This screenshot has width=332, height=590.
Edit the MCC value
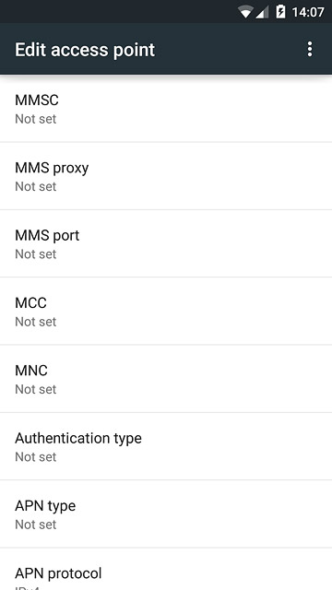pos(166,312)
